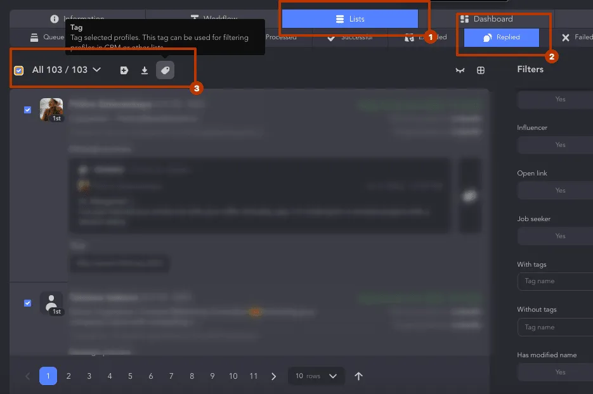Toggle the Open link filter Yes option
This screenshot has height=394, width=593.
click(x=561, y=191)
